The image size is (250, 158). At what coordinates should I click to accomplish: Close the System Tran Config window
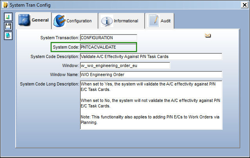[245, 5]
